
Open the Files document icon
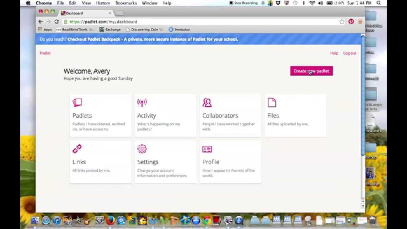272,102
